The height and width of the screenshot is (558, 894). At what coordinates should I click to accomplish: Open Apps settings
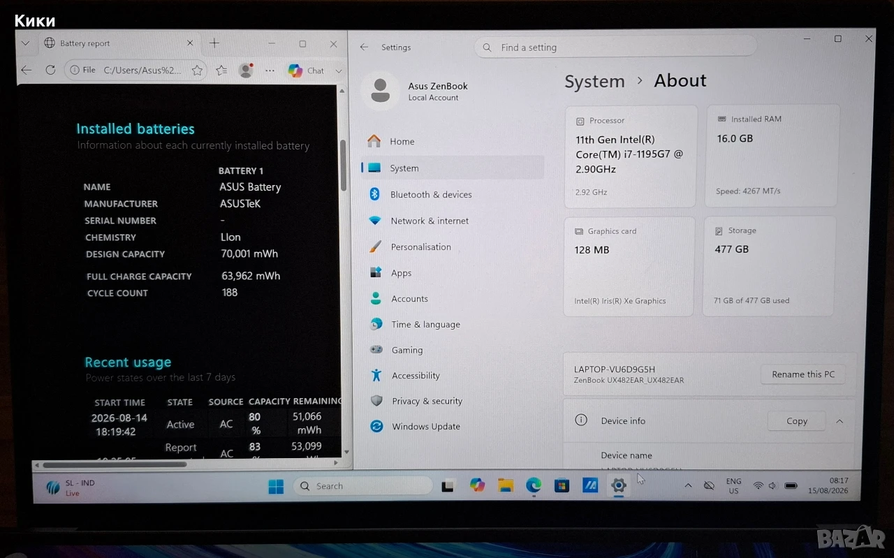(x=453, y=273)
